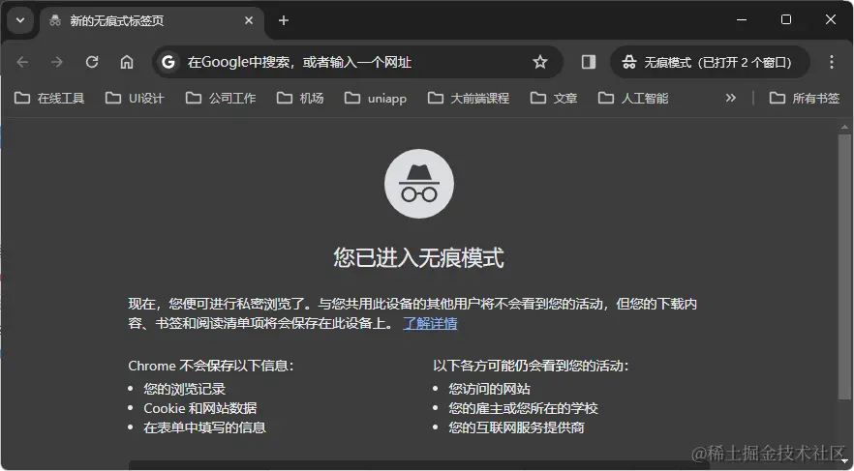This screenshot has width=854, height=471.
Task: Open a new tab with plus button
Action: (283, 20)
